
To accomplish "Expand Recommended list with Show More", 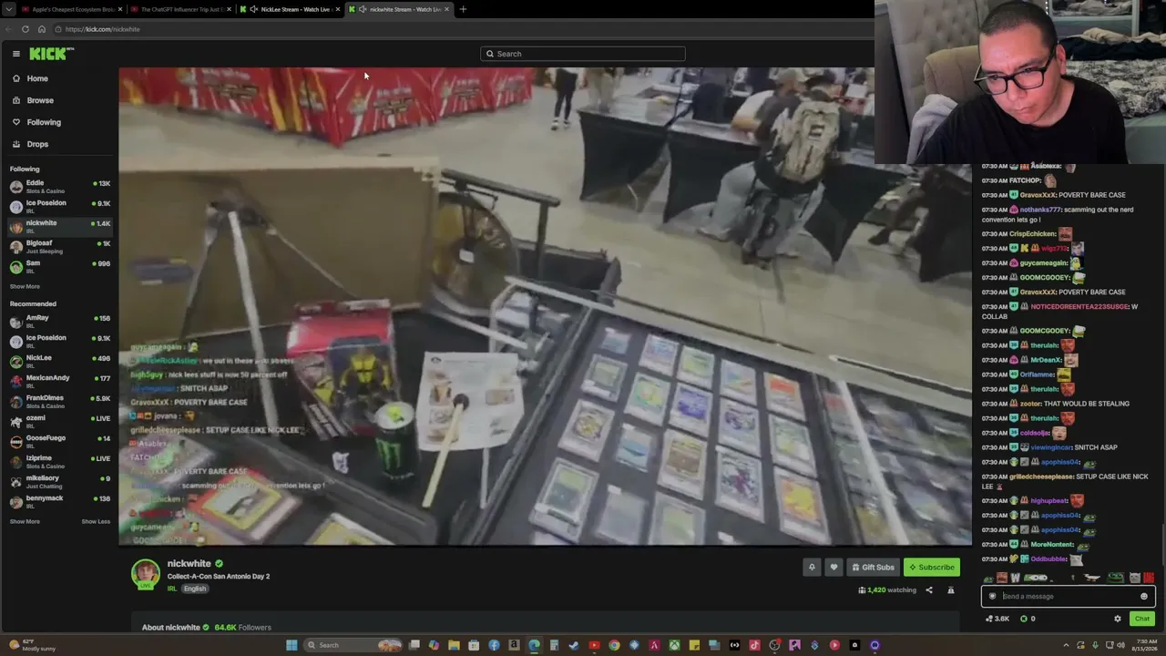I will pos(25,522).
